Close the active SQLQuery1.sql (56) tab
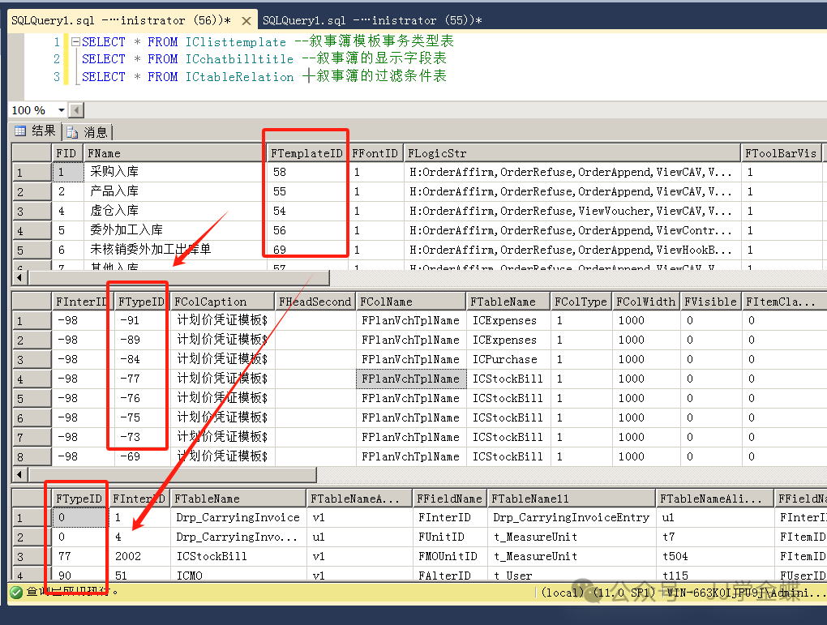The height and width of the screenshot is (625, 827). tap(246, 20)
